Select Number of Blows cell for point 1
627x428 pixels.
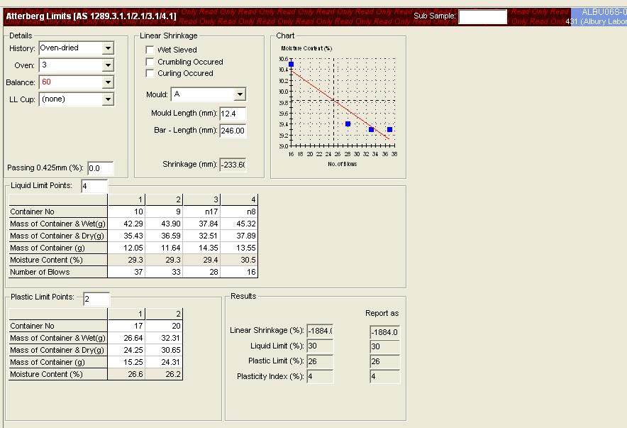[x=127, y=273]
